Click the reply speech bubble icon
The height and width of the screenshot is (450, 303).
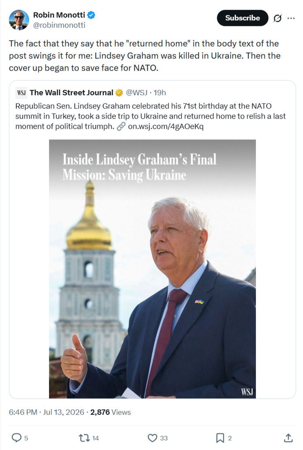point(16,438)
